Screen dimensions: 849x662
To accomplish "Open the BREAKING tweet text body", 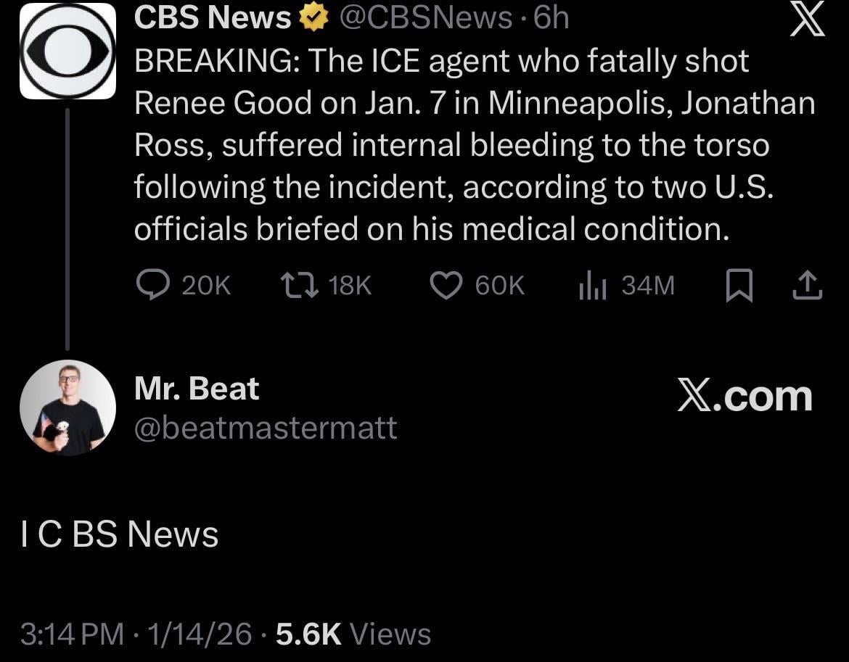I will 472,145.
